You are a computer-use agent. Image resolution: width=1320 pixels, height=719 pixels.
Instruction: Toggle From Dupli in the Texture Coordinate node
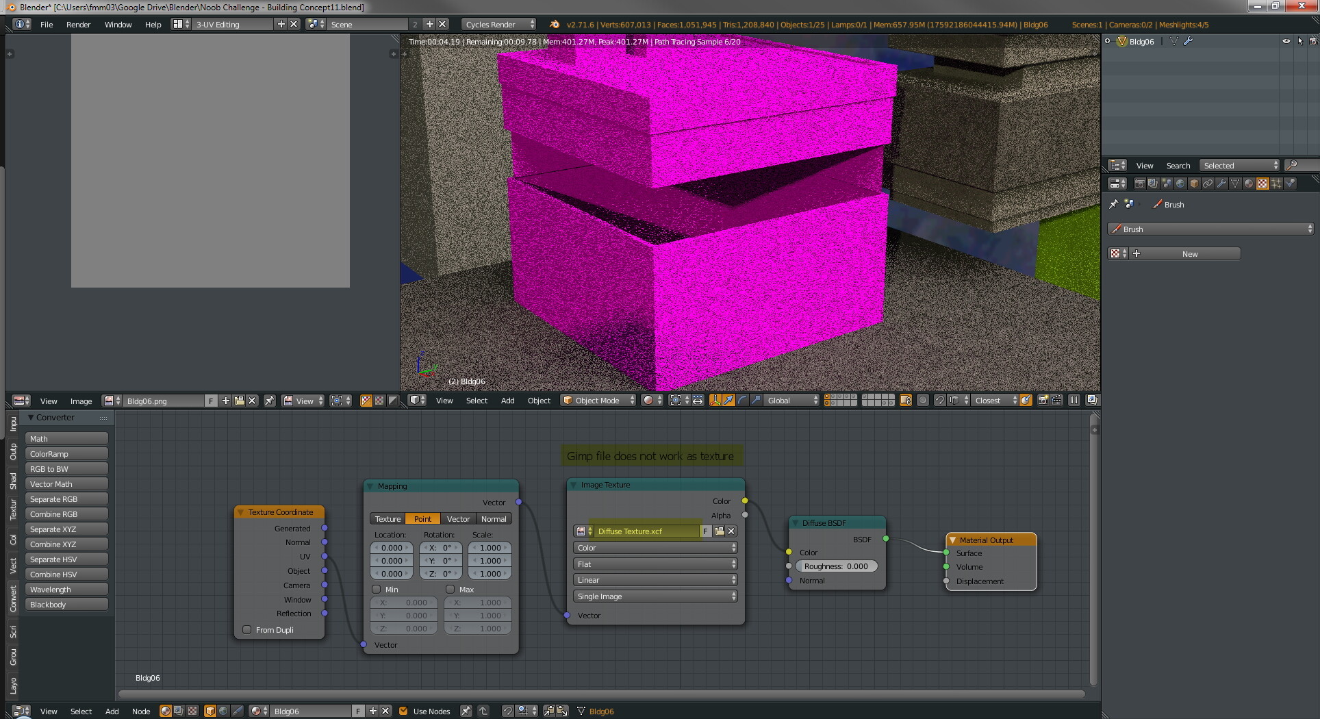click(246, 629)
